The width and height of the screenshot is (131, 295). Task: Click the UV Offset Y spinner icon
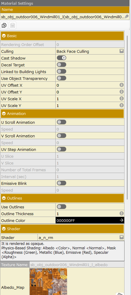point(122,92)
